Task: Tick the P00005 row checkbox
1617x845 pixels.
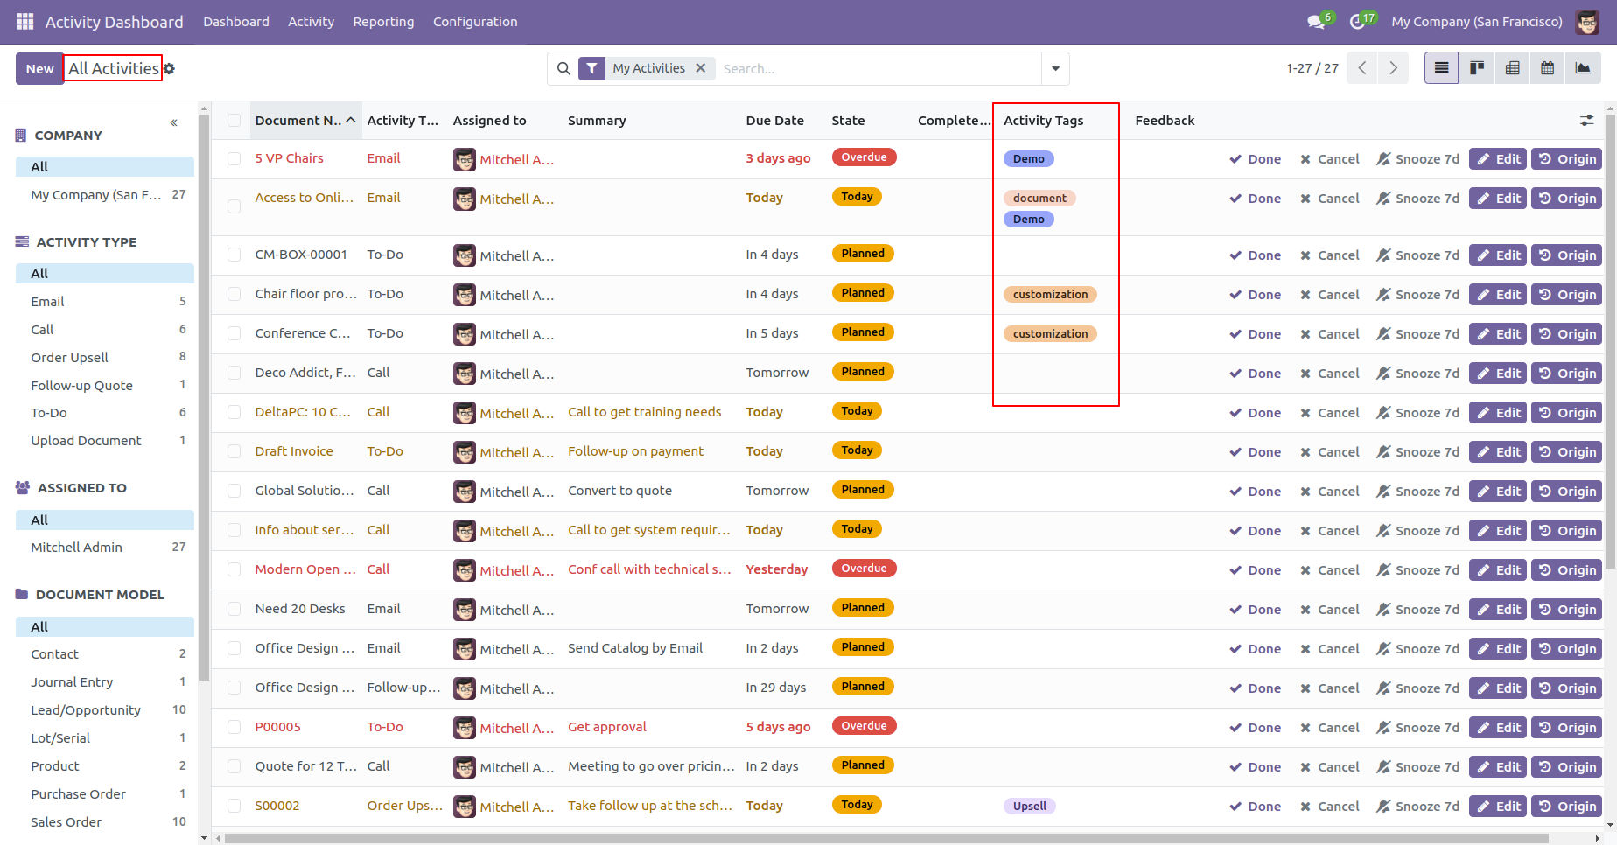Action: pos(234,728)
